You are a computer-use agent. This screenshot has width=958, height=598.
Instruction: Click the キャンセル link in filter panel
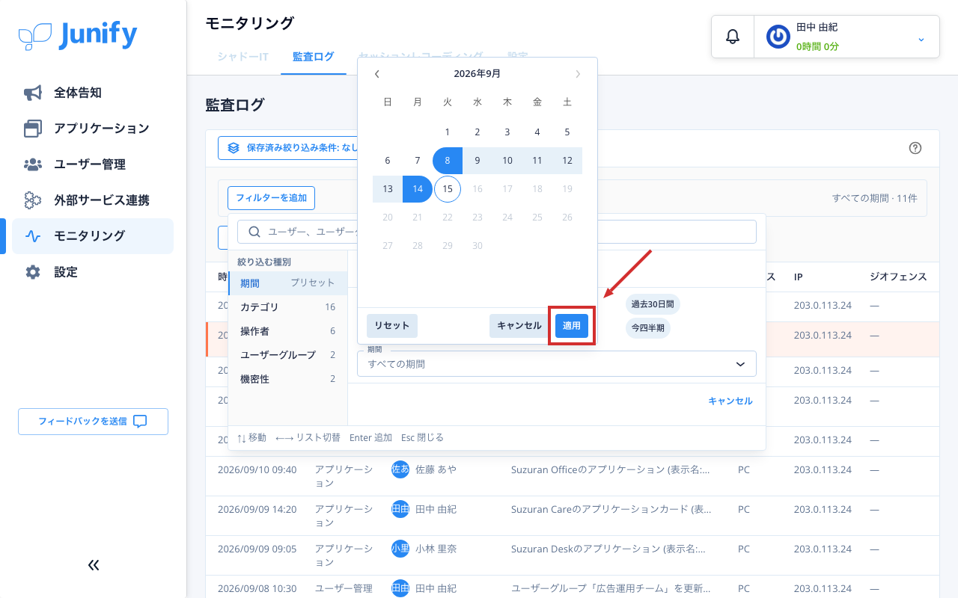pyautogui.click(x=730, y=401)
